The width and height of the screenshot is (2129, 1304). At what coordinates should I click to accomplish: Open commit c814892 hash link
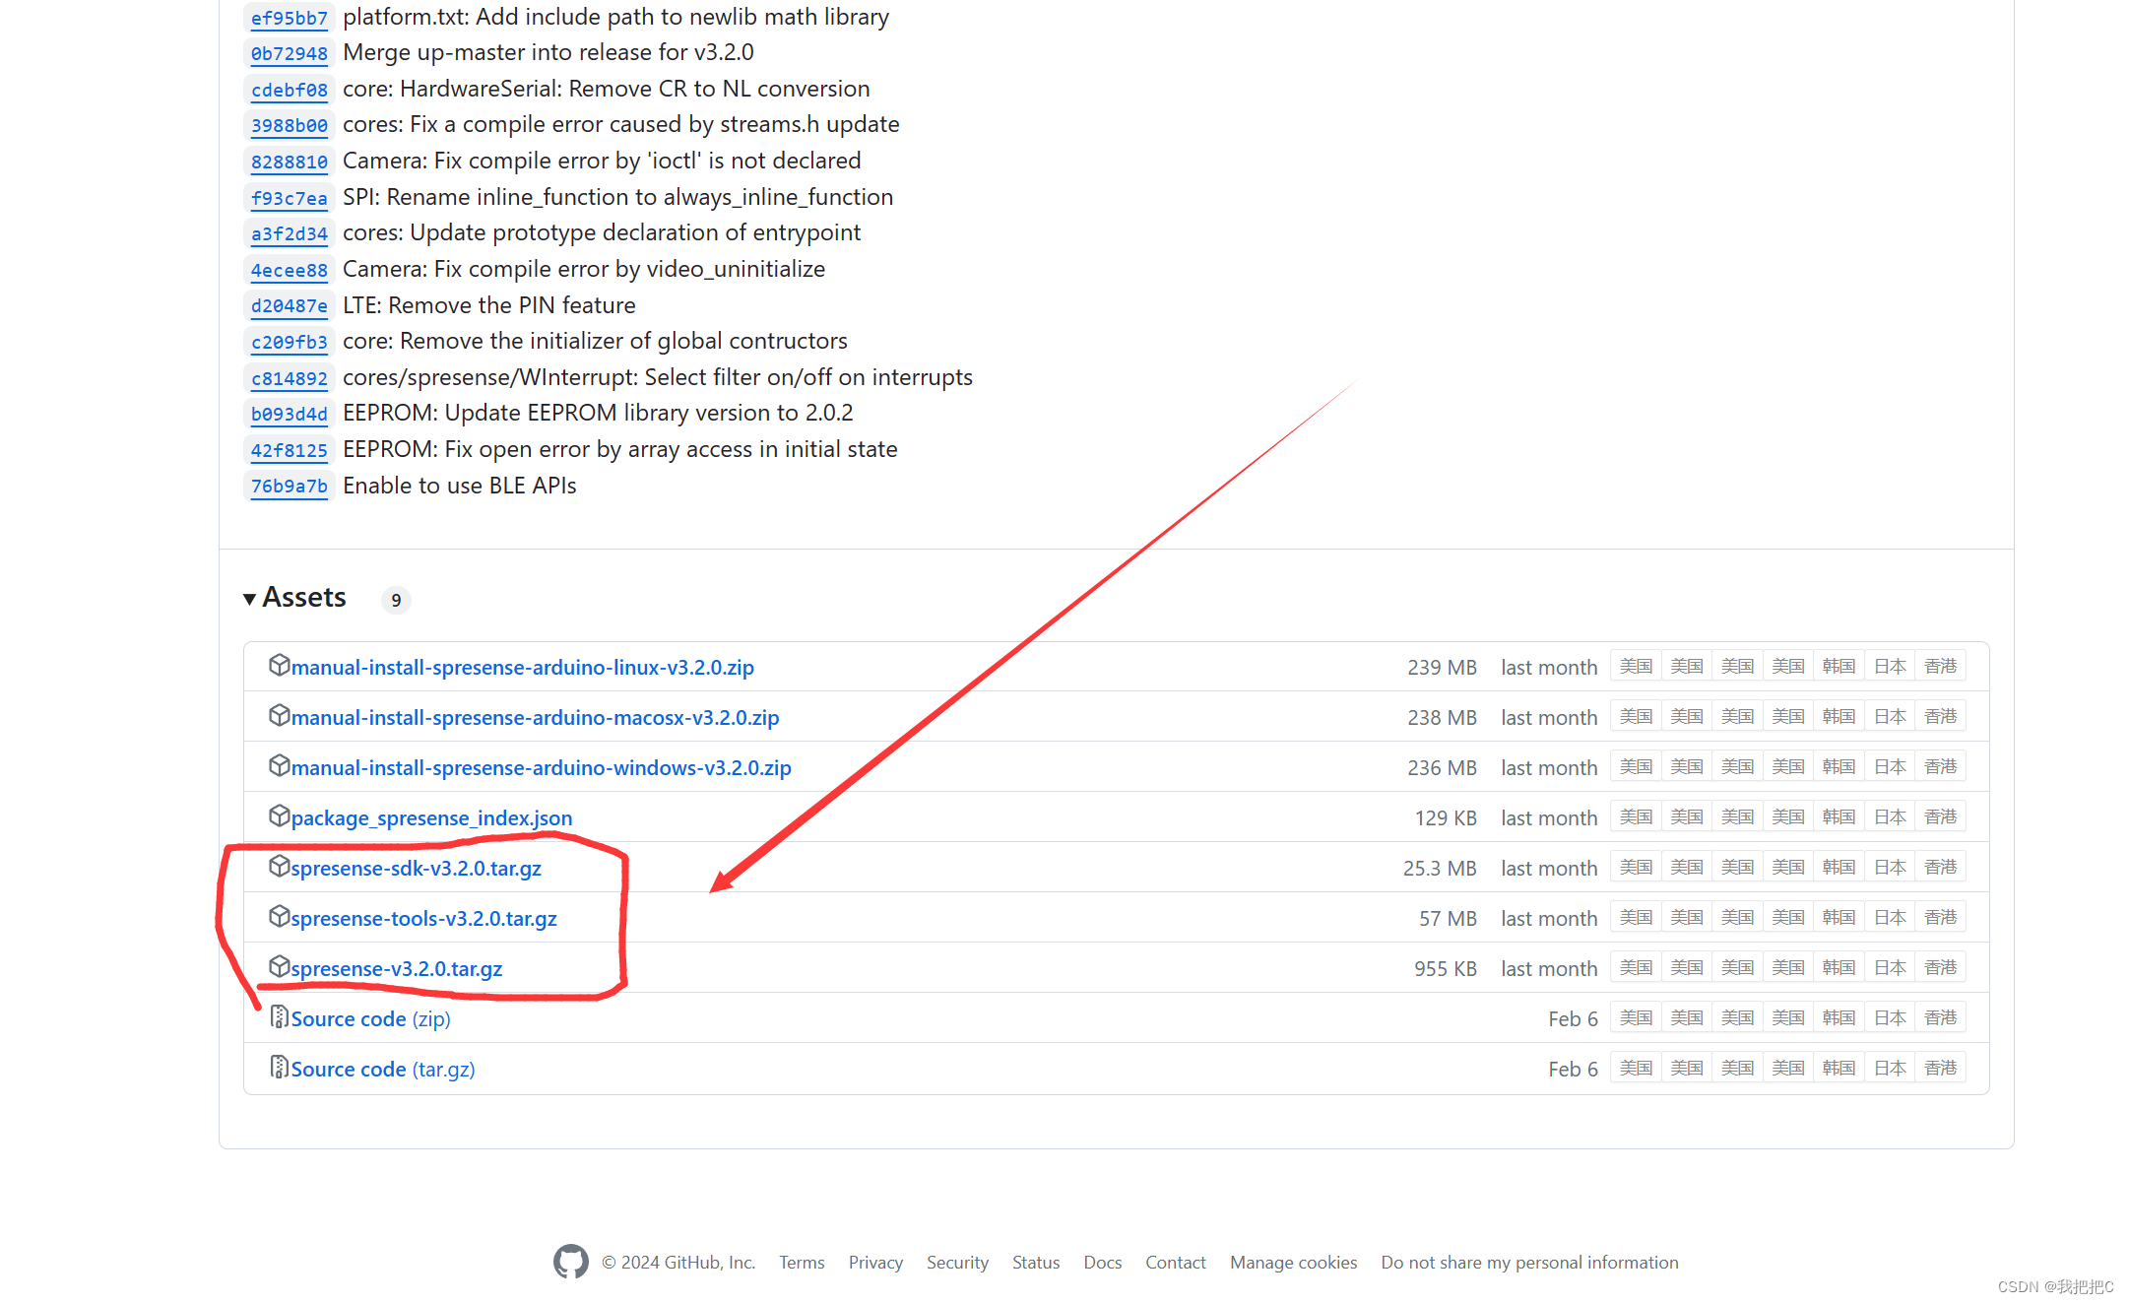[289, 378]
